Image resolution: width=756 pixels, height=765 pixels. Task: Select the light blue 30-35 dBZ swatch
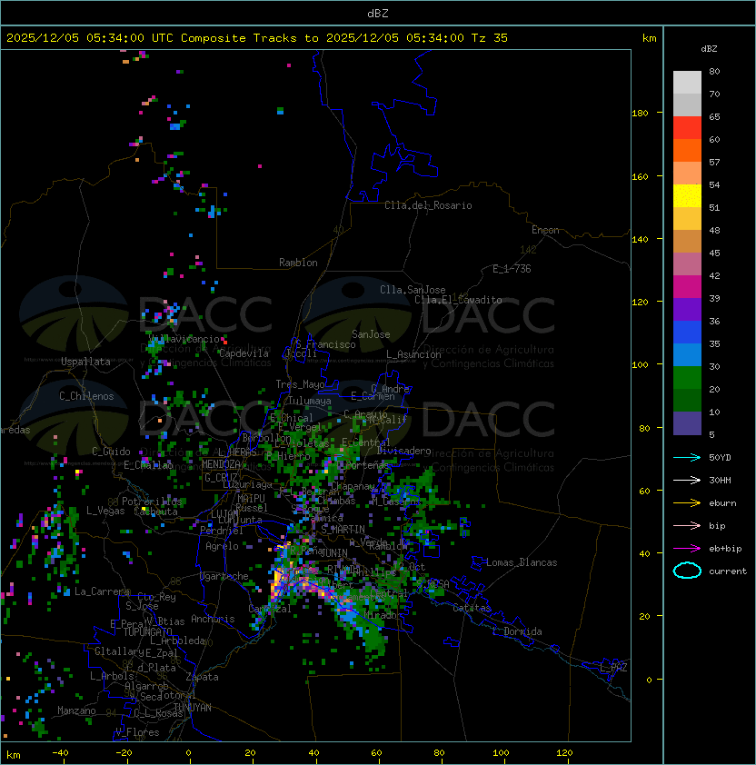687,354
